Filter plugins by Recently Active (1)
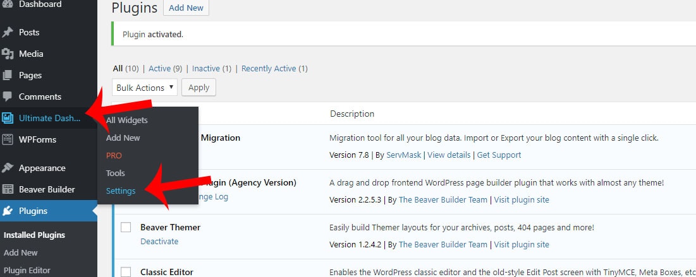 [x=274, y=69]
